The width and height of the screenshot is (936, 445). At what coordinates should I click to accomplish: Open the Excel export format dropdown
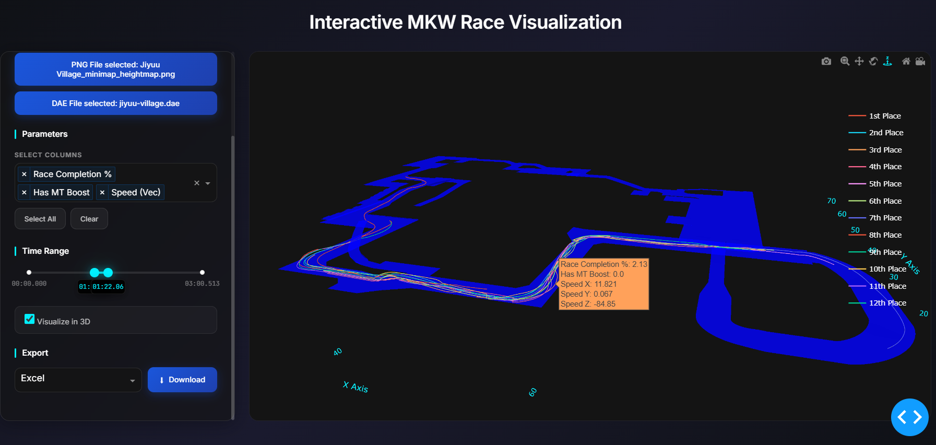point(78,380)
